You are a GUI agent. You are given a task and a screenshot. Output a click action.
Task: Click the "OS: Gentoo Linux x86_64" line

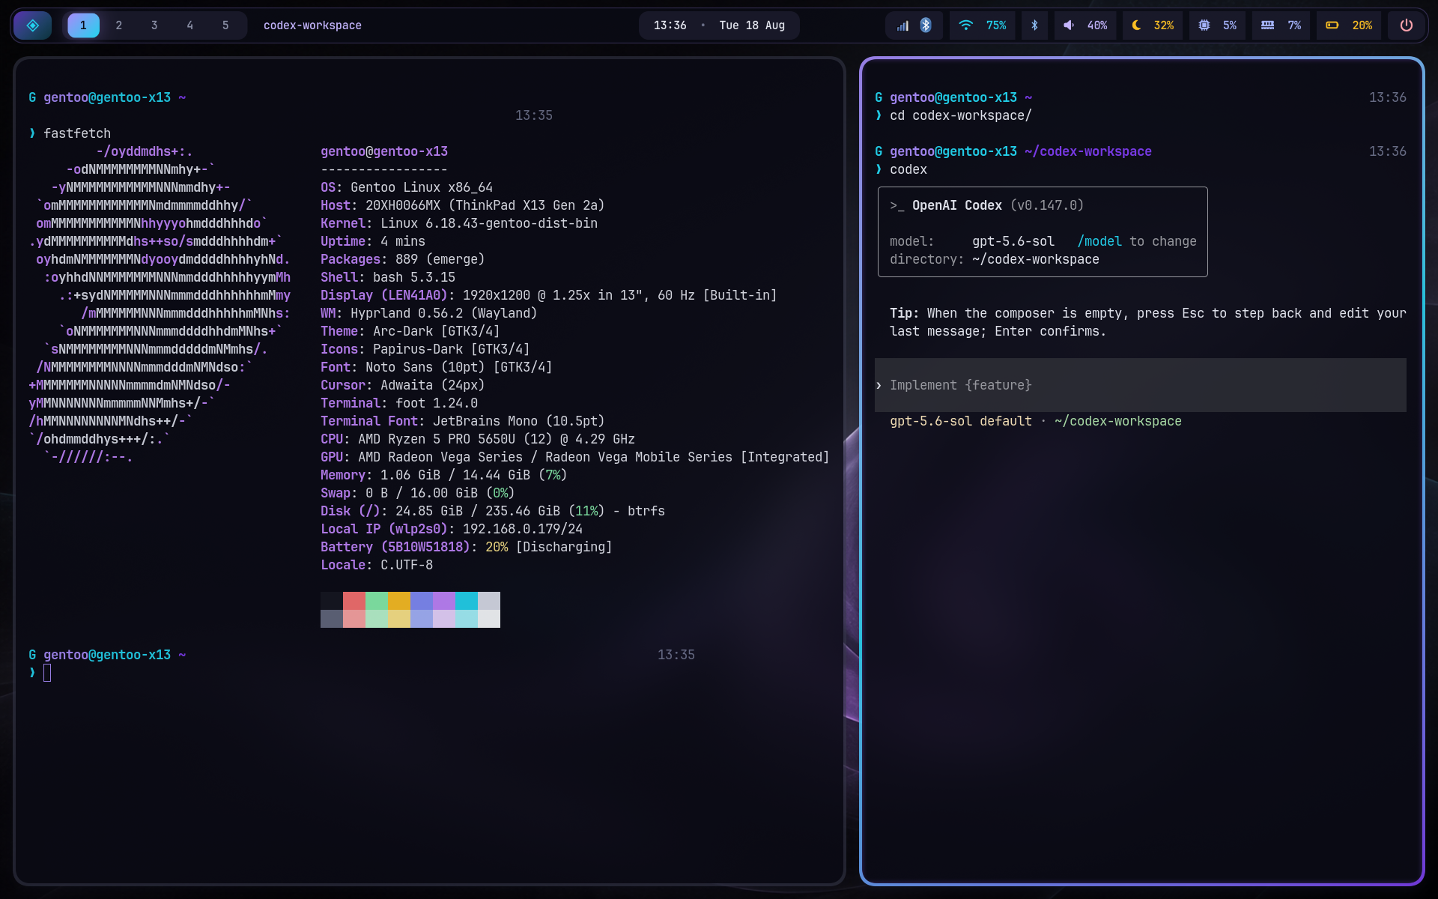pyautogui.click(x=407, y=187)
